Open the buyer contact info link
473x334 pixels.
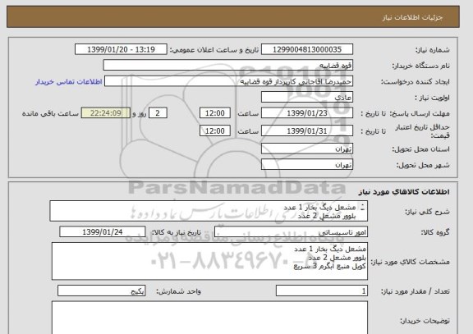pos(69,82)
